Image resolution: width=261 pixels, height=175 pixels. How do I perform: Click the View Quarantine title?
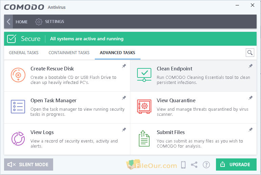pyautogui.click(x=176, y=101)
